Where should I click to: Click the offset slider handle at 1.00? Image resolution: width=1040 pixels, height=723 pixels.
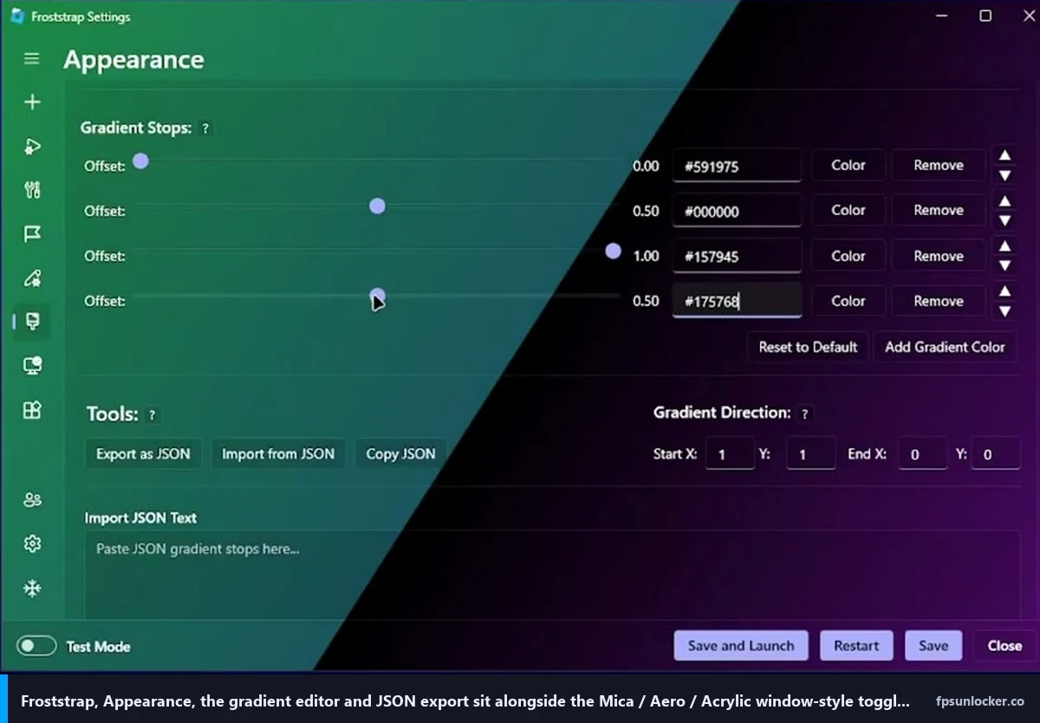point(613,251)
